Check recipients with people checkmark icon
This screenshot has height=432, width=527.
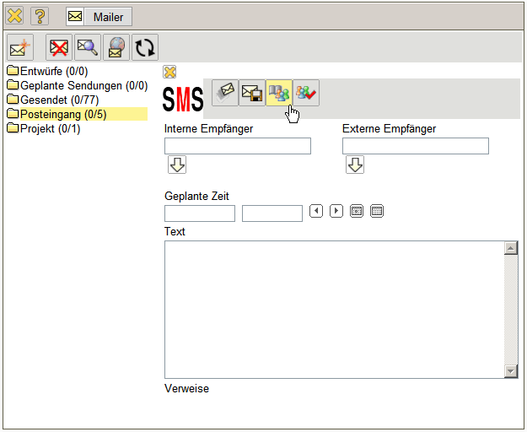pyautogui.click(x=306, y=93)
